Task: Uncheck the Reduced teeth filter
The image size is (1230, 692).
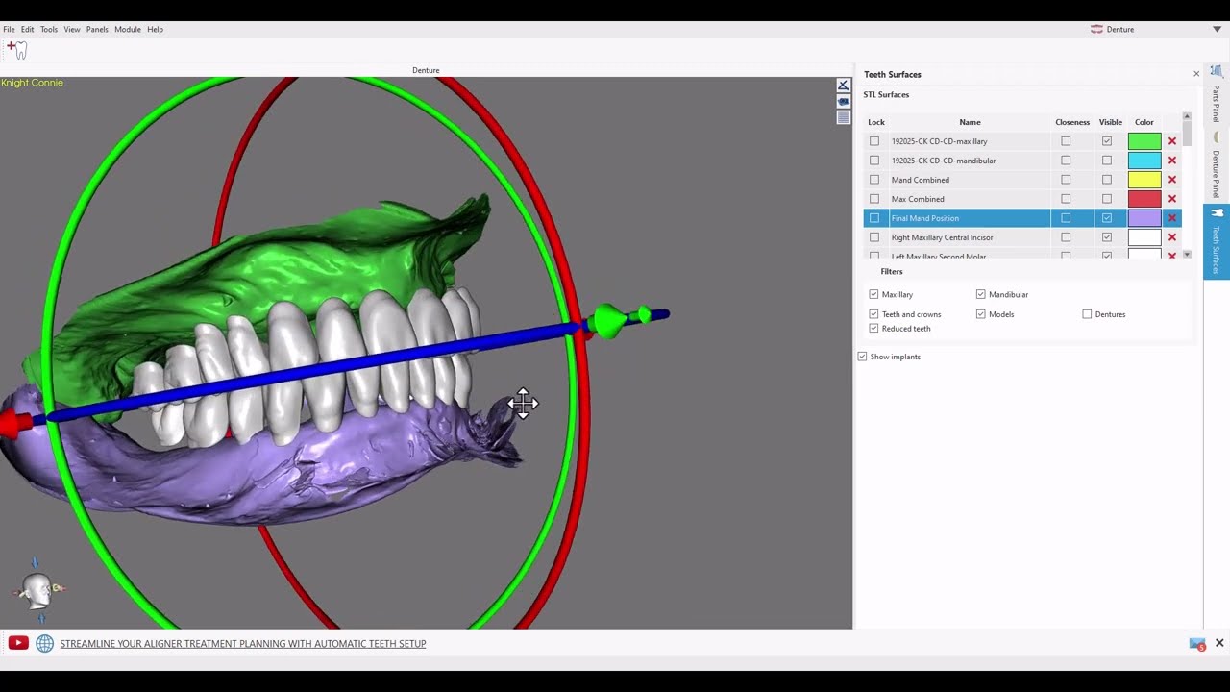Action: click(873, 329)
